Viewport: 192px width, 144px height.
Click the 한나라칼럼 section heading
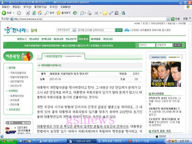157,94
